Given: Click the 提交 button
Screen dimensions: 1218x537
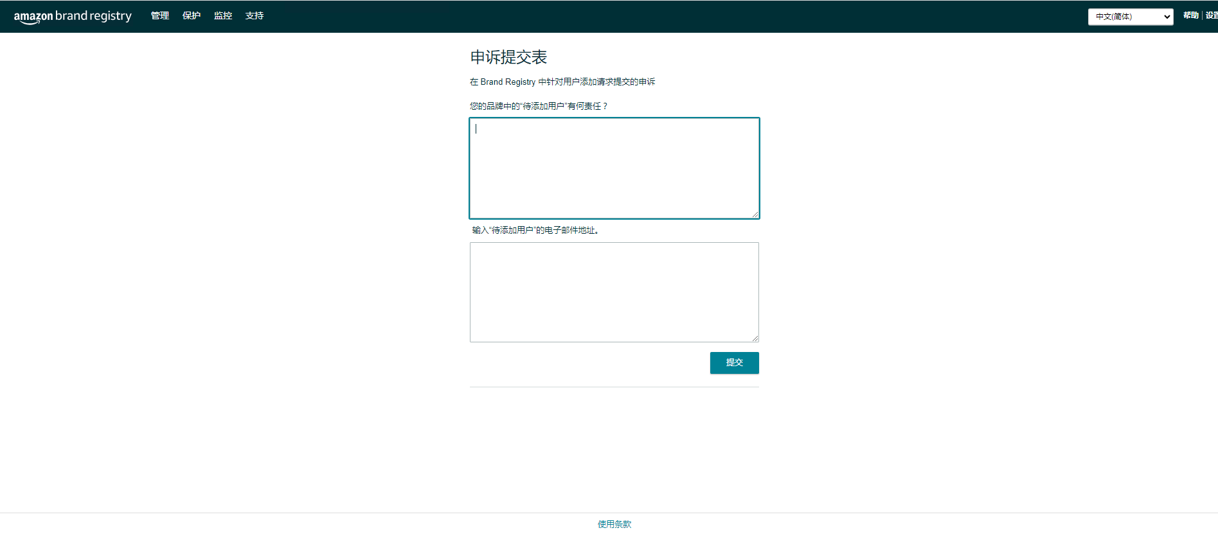Looking at the screenshot, I should [x=735, y=363].
